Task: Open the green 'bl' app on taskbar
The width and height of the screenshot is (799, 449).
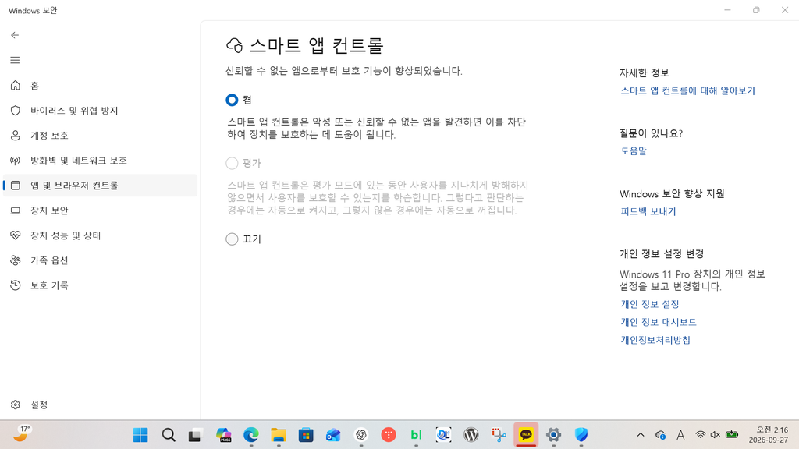Action: click(x=416, y=435)
